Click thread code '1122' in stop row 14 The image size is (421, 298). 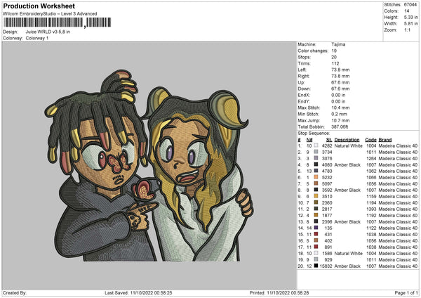tap(371, 228)
